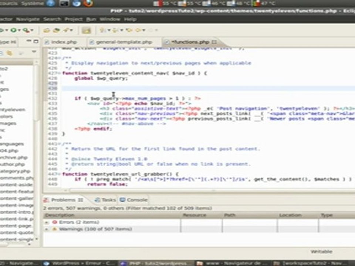Click the Next Annotation toolbar icon
The height and width of the screenshot is (266, 355).
(103, 30)
